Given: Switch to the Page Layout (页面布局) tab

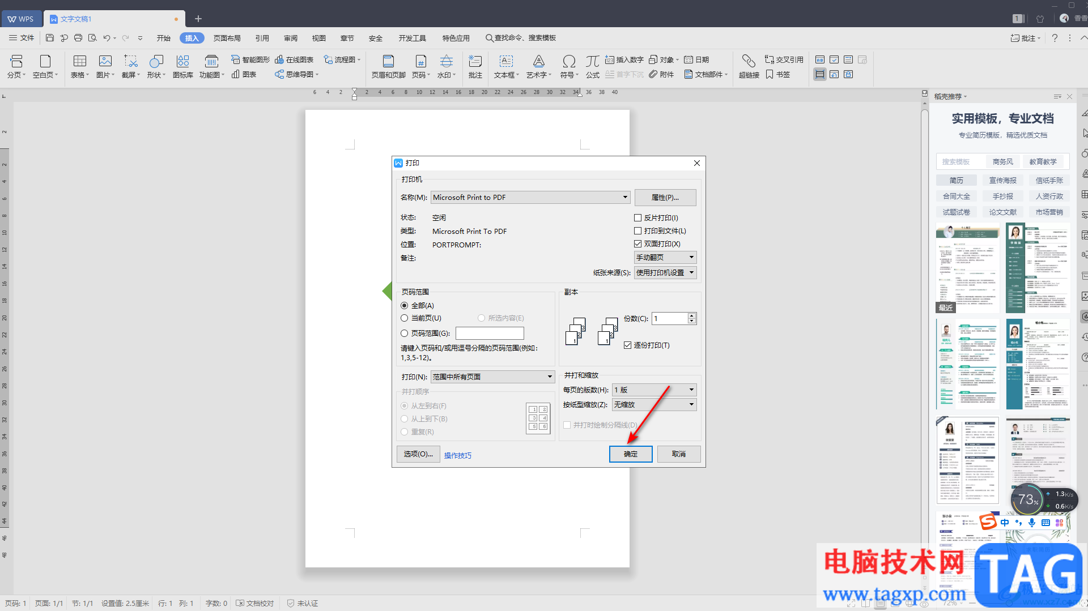Looking at the screenshot, I should click(227, 38).
